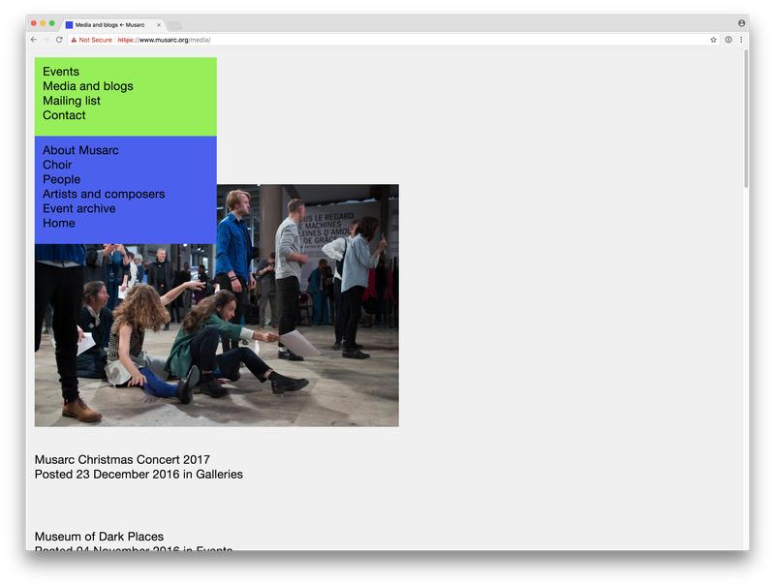Click the browser forward arrow
The width and height of the screenshot is (775, 587).
[46, 40]
